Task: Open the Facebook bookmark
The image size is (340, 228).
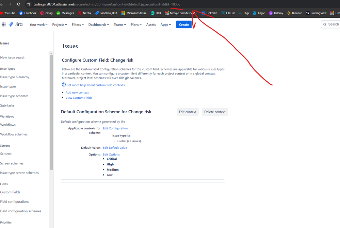Action: tap(28, 13)
